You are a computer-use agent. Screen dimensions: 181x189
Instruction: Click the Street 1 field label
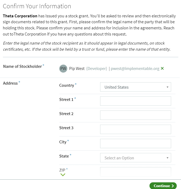pyautogui.click(x=66, y=100)
